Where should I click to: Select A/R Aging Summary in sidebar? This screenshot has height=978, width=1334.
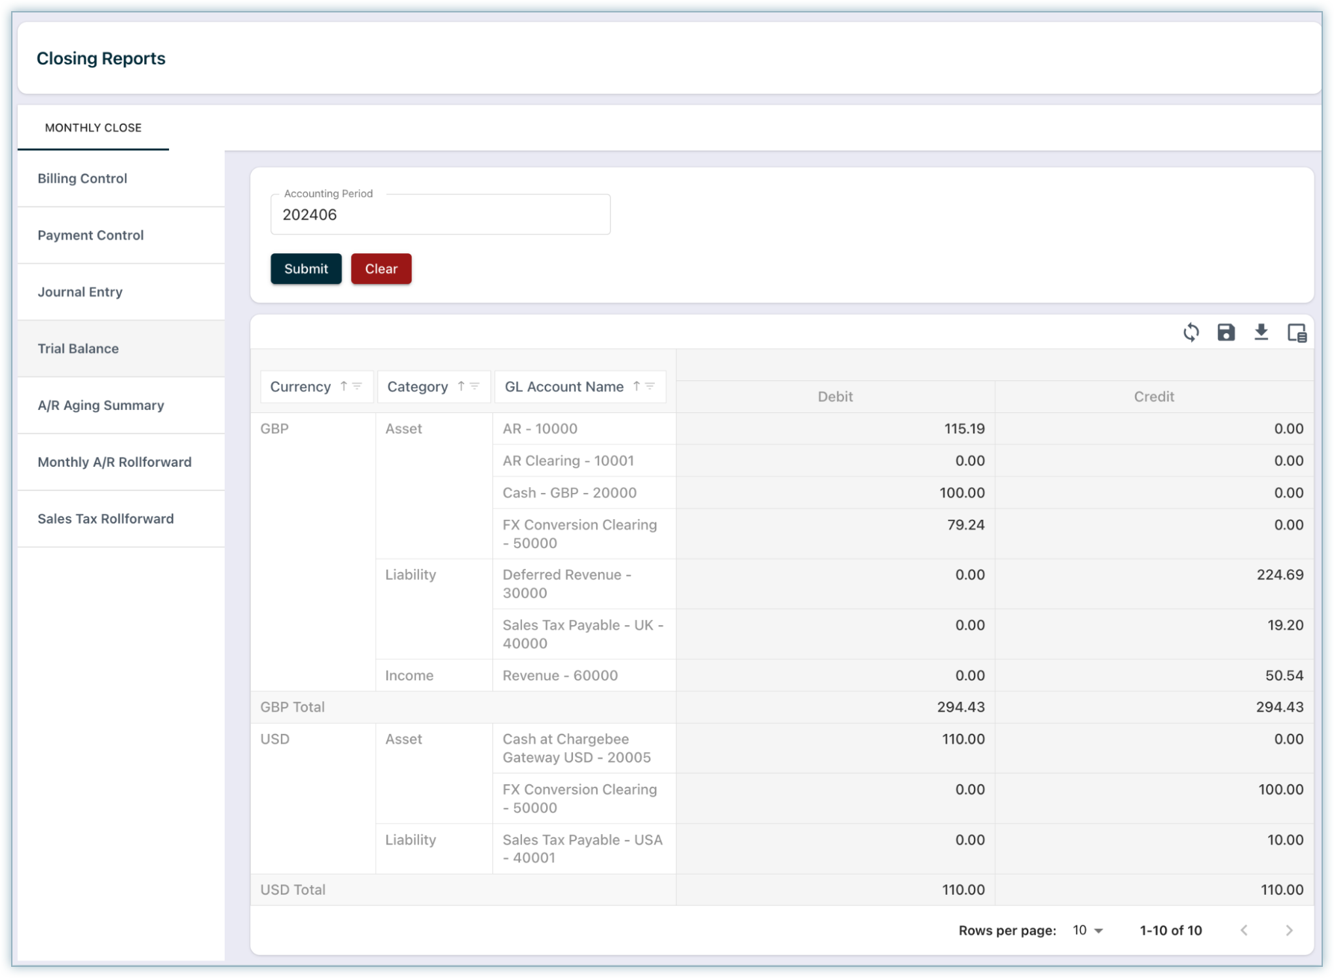[x=101, y=405]
